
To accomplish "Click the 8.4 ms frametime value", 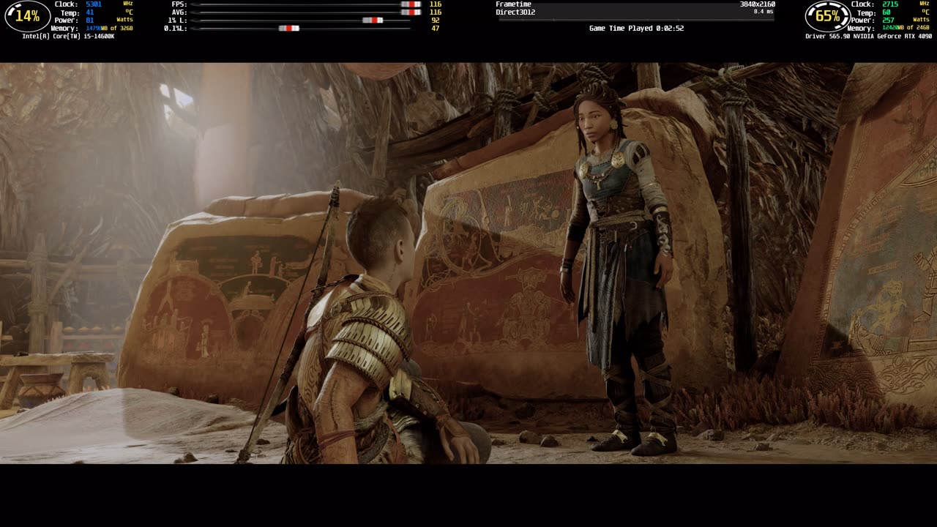I will click(764, 12).
